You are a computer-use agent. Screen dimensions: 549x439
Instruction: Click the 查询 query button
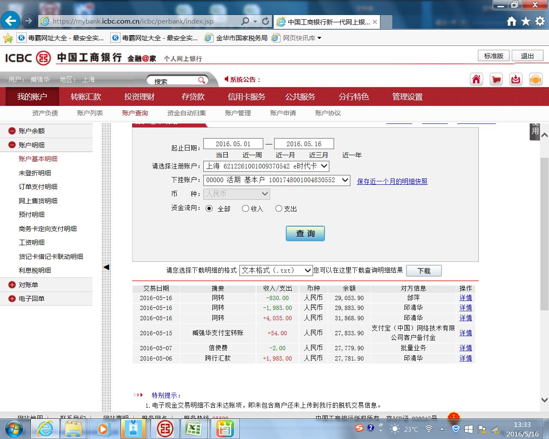pyautogui.click(x=305, y=234)
